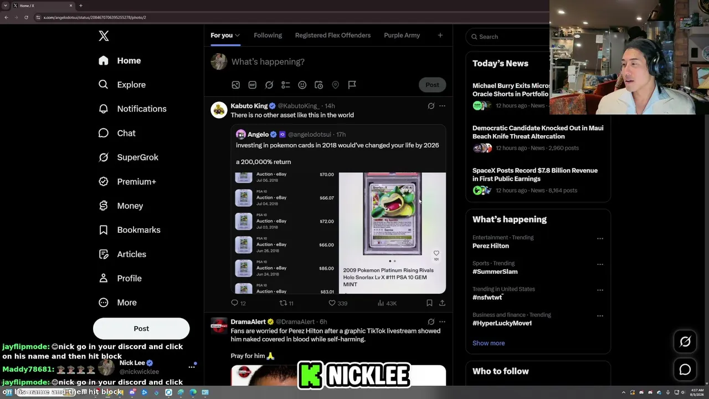Open Discord from the taskbar
The height and width of the screenshot is (399, 709).
(132, 392)
